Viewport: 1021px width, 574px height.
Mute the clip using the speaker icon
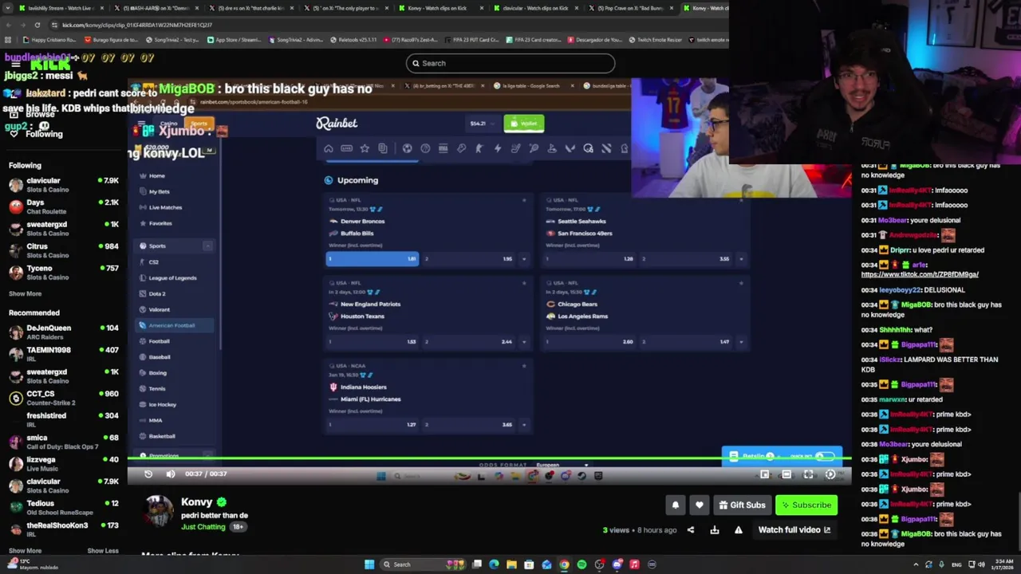170,474
